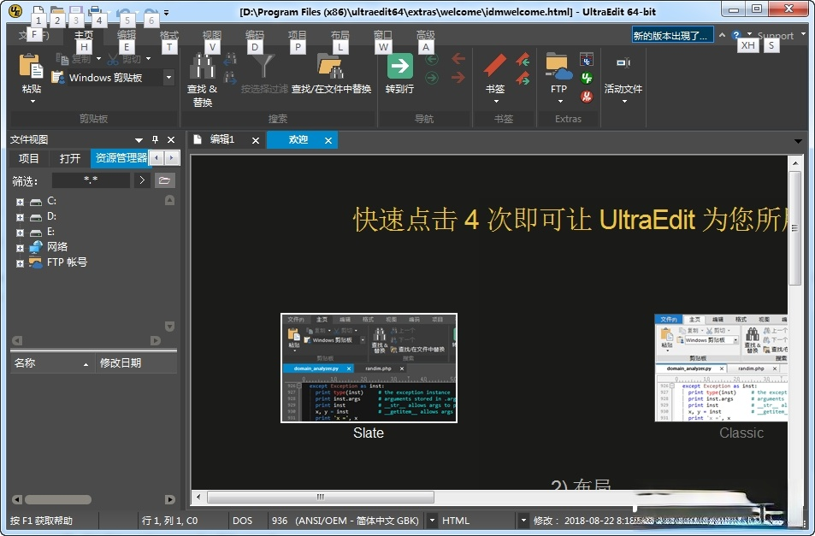Click the red left arrow in 导航 group
This screenshot has height=536, width=815.
tap(458, 59)
